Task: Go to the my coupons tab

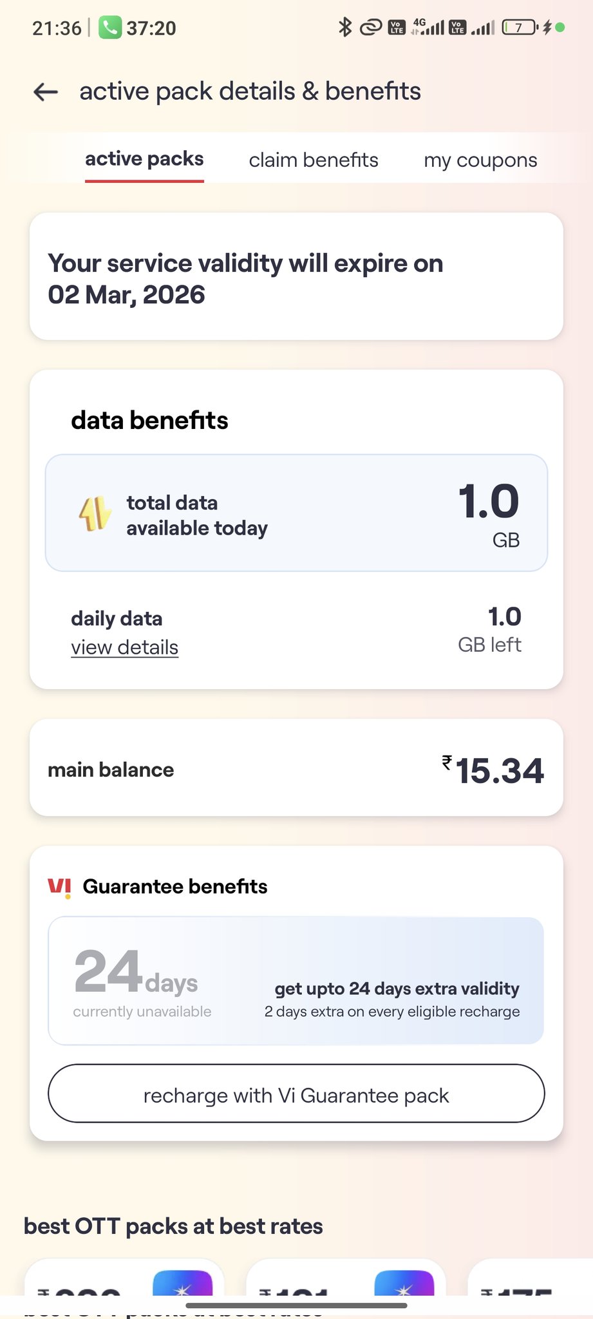Action: pos(480,160)
